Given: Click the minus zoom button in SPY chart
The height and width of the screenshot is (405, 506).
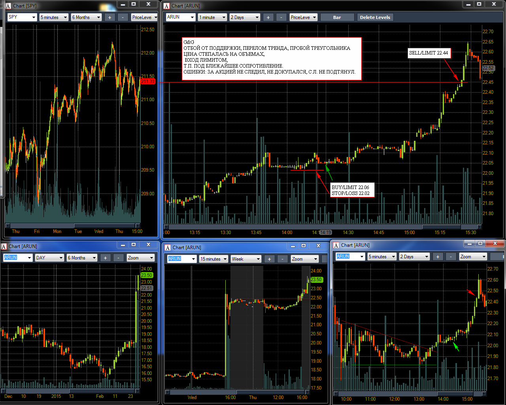Looking at the screenshot, I should pos(123,17).
